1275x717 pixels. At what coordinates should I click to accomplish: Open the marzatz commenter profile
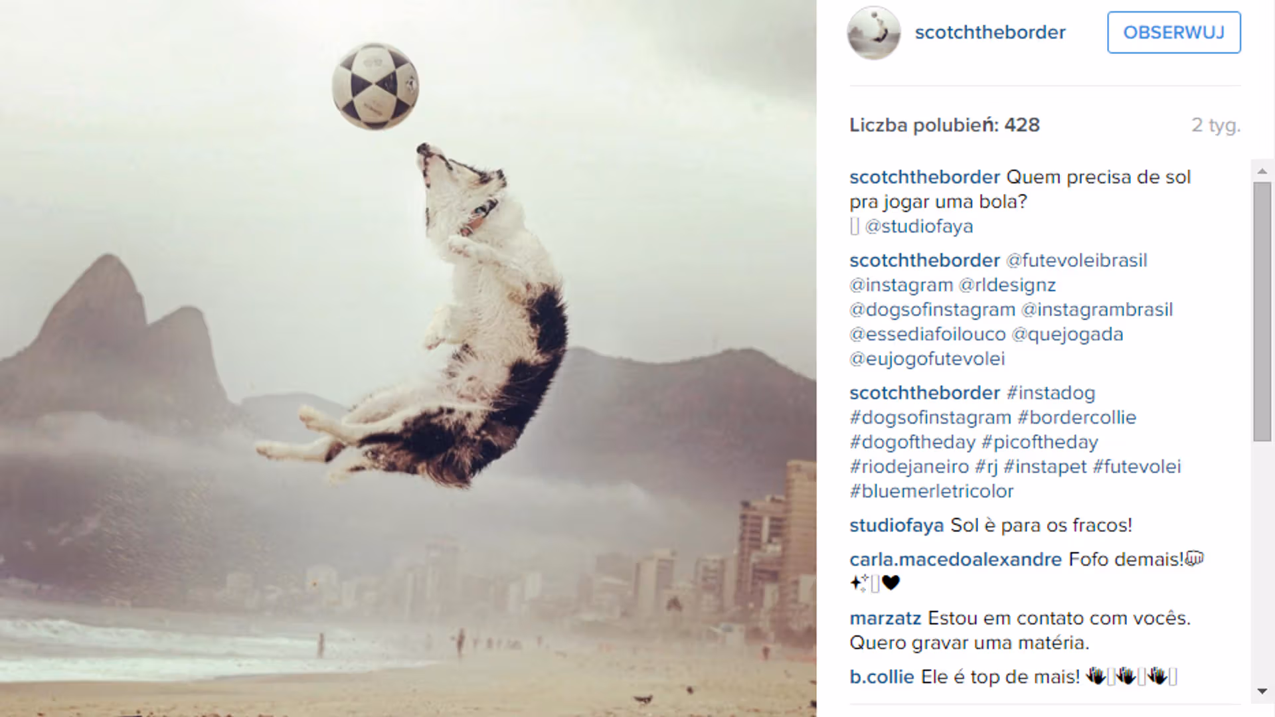click(x=885, y=618)
